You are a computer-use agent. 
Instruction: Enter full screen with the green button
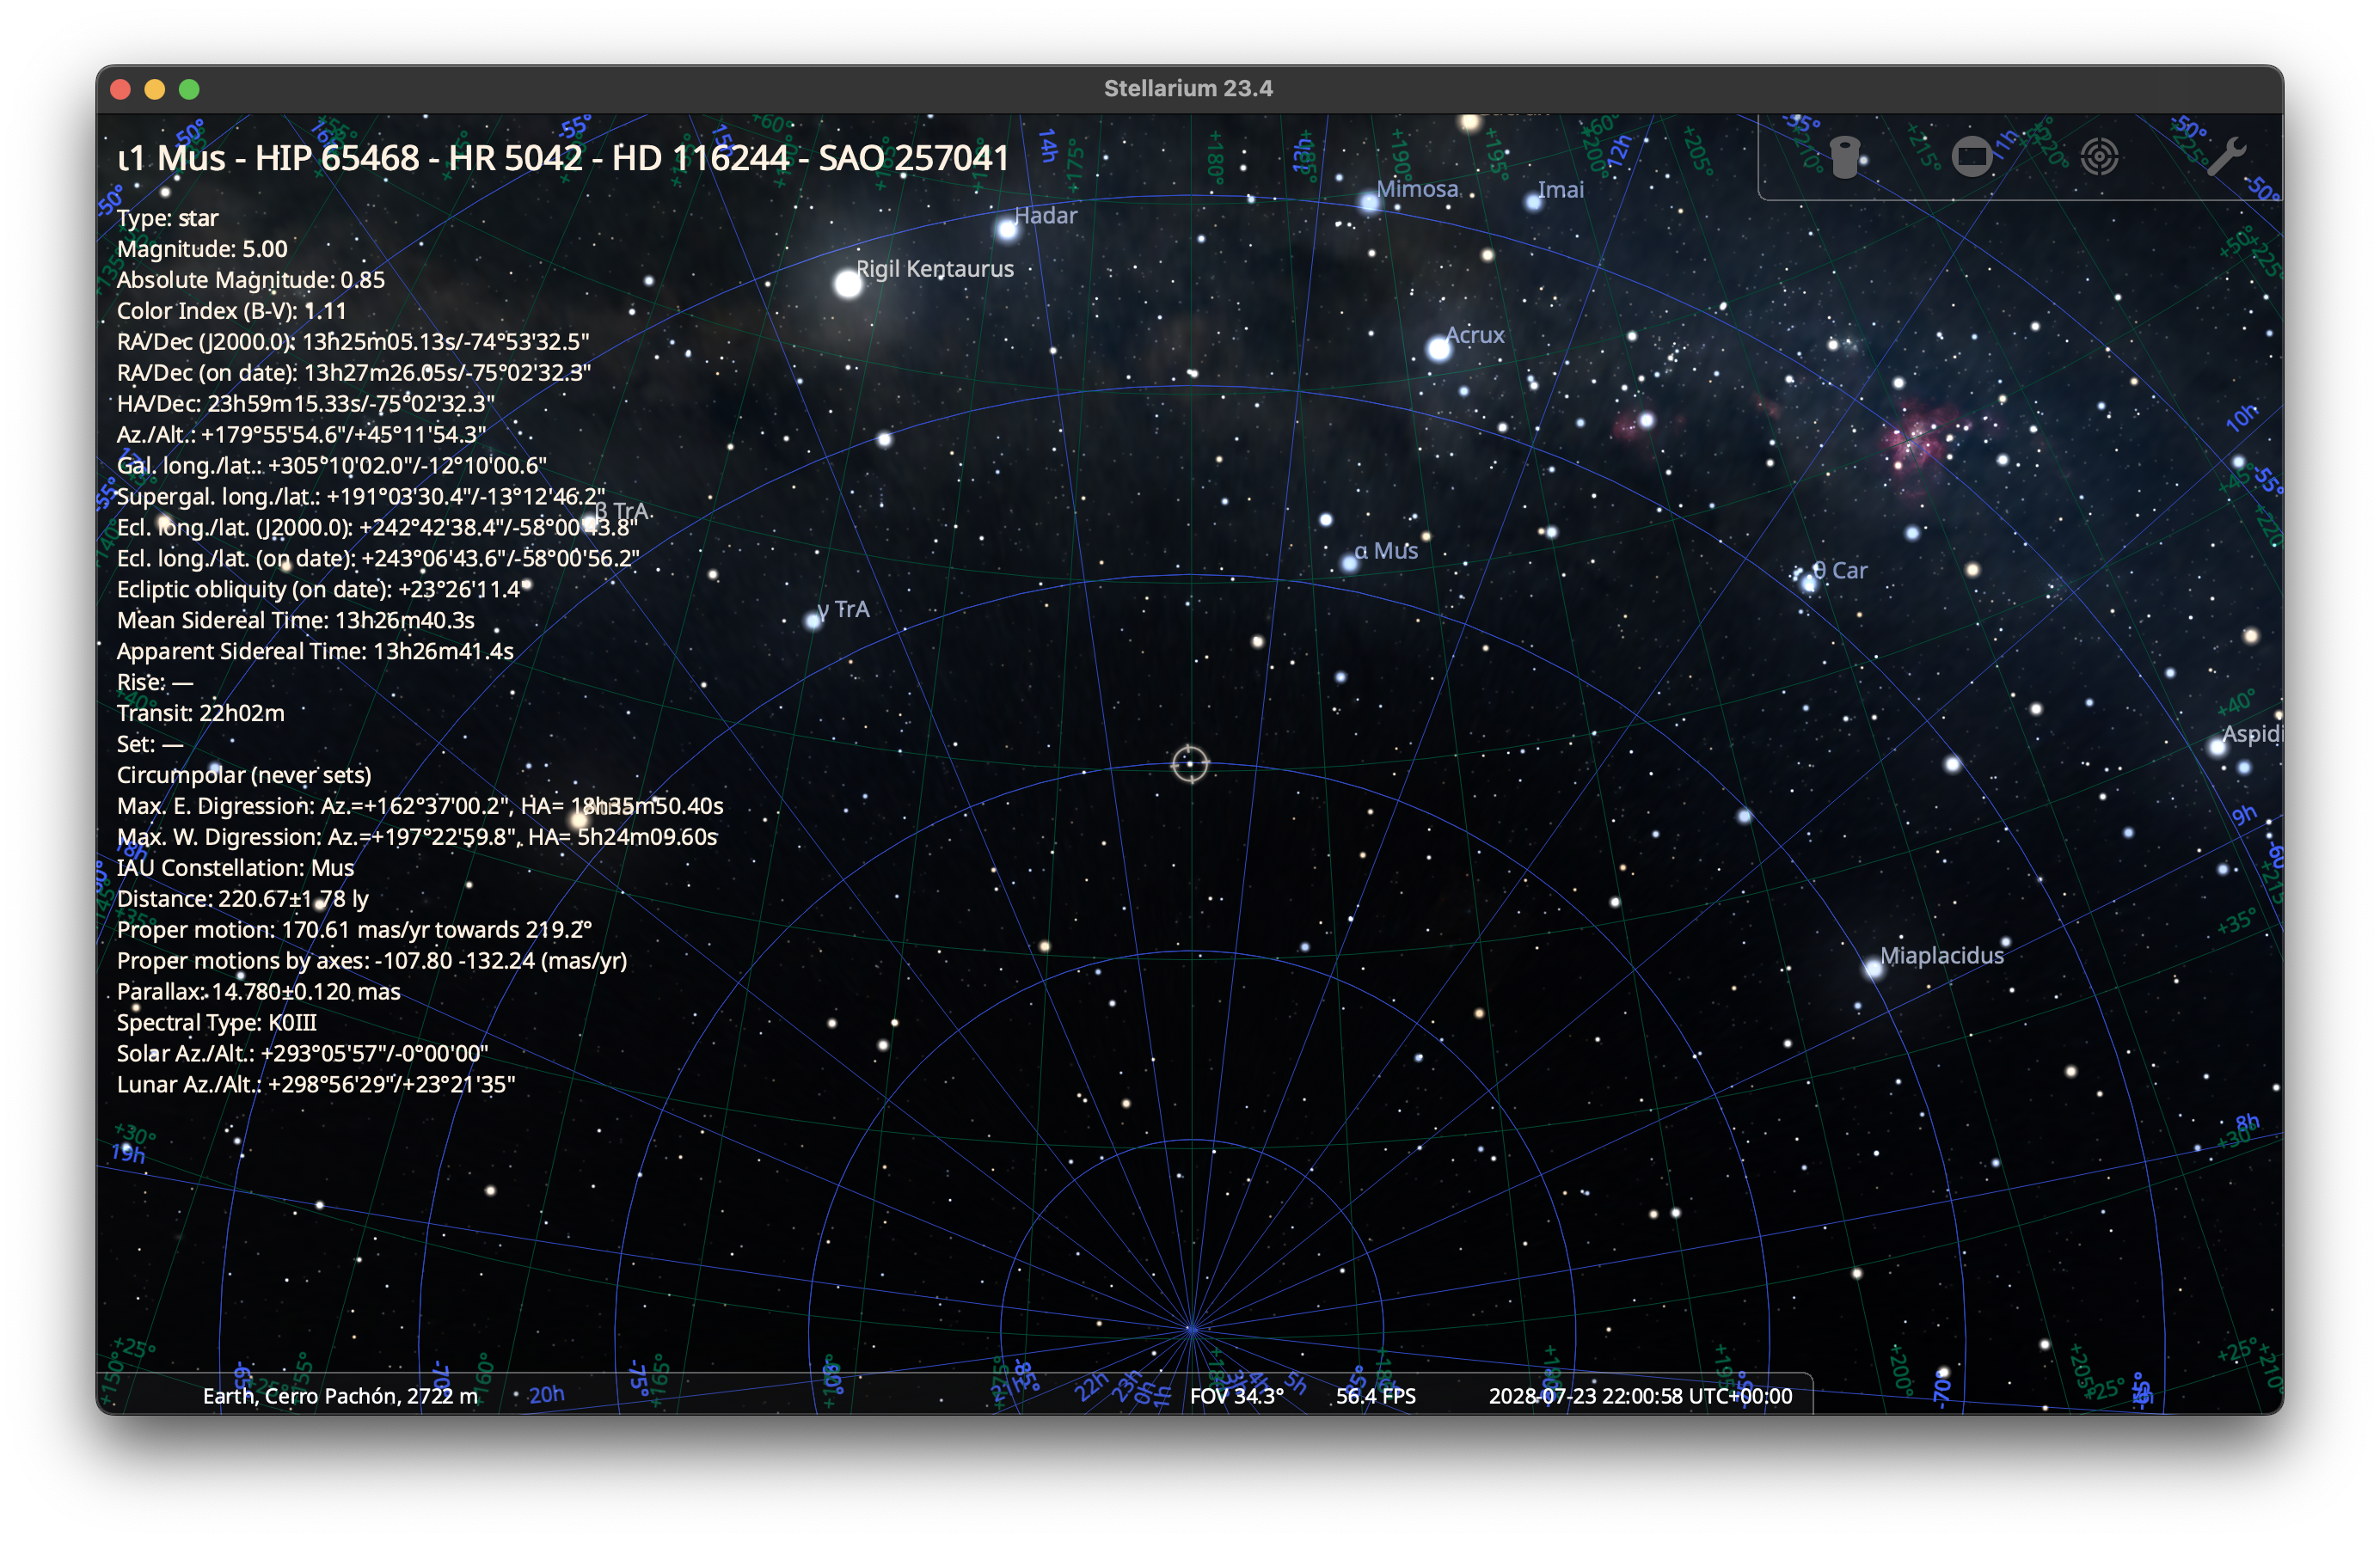(x=189, y=89)
